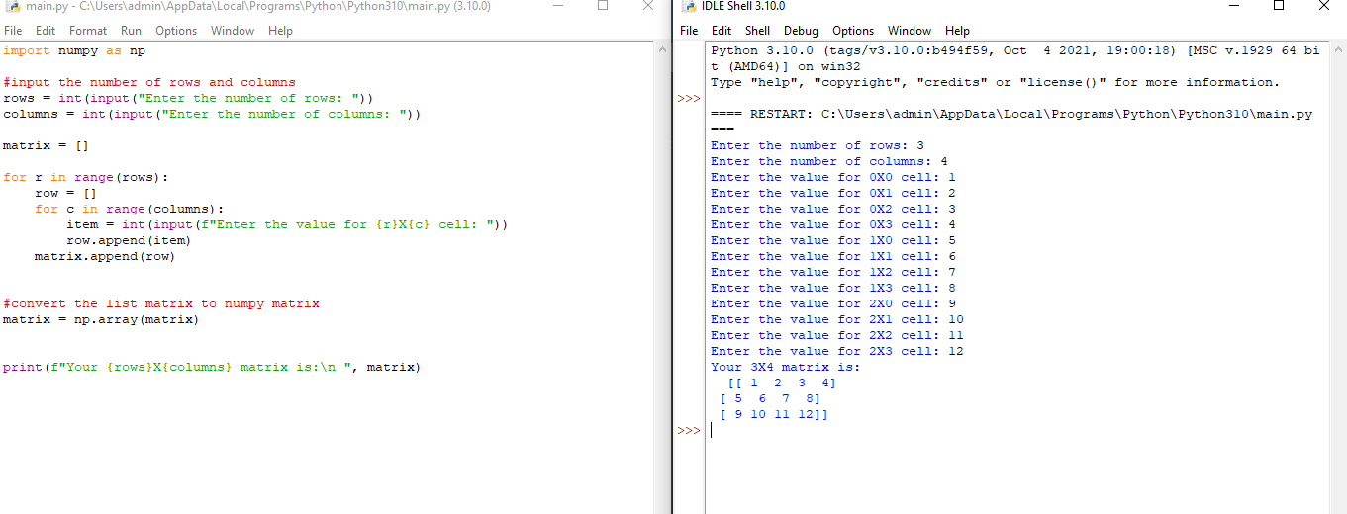The height and width of the screenshot is (514, 1347).
Task: Open the Window menu in IDLE Shell
Action: [x=909, y=31]
